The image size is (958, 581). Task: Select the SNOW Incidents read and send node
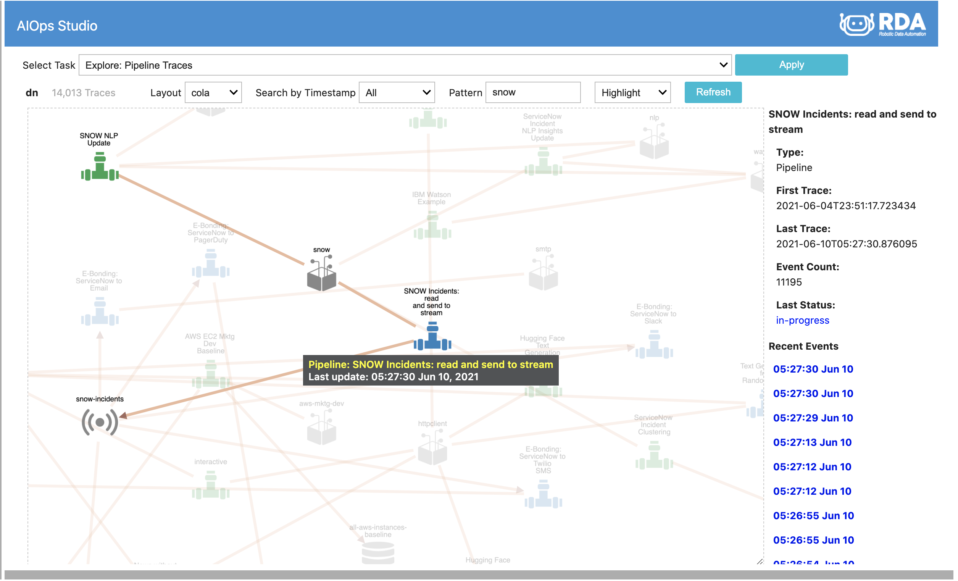tap(432, 337)
